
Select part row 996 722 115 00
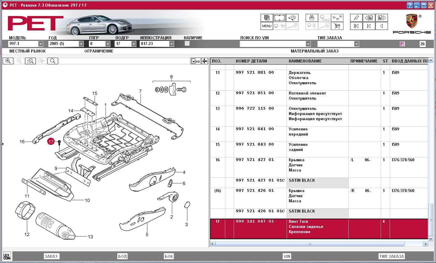[319, 116]
